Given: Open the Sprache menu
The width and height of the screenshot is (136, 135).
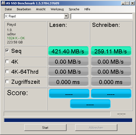Looking at the screenshot, I should tap(74, 9).
